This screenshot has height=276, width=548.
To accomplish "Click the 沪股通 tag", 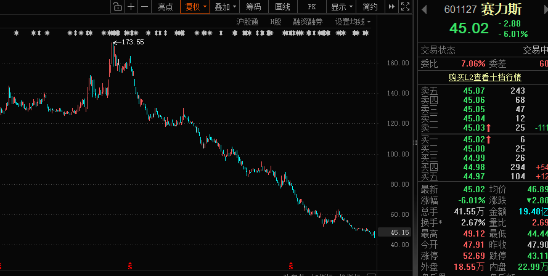I will [x=247, y=22].
